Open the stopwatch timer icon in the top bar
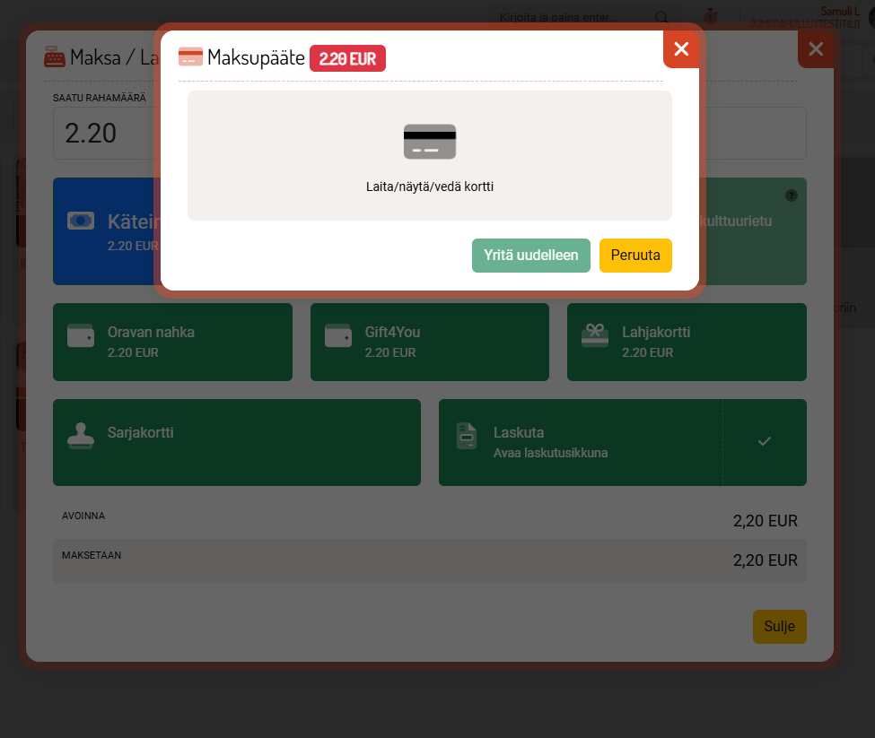The image size is (875, 738). point(711,16)
